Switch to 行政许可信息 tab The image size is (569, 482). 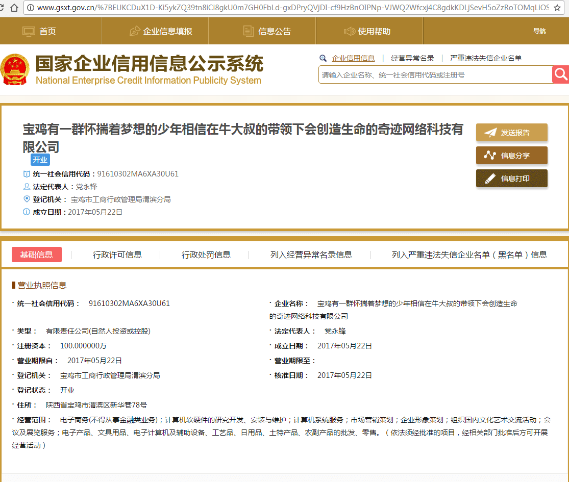pos(117,255)
